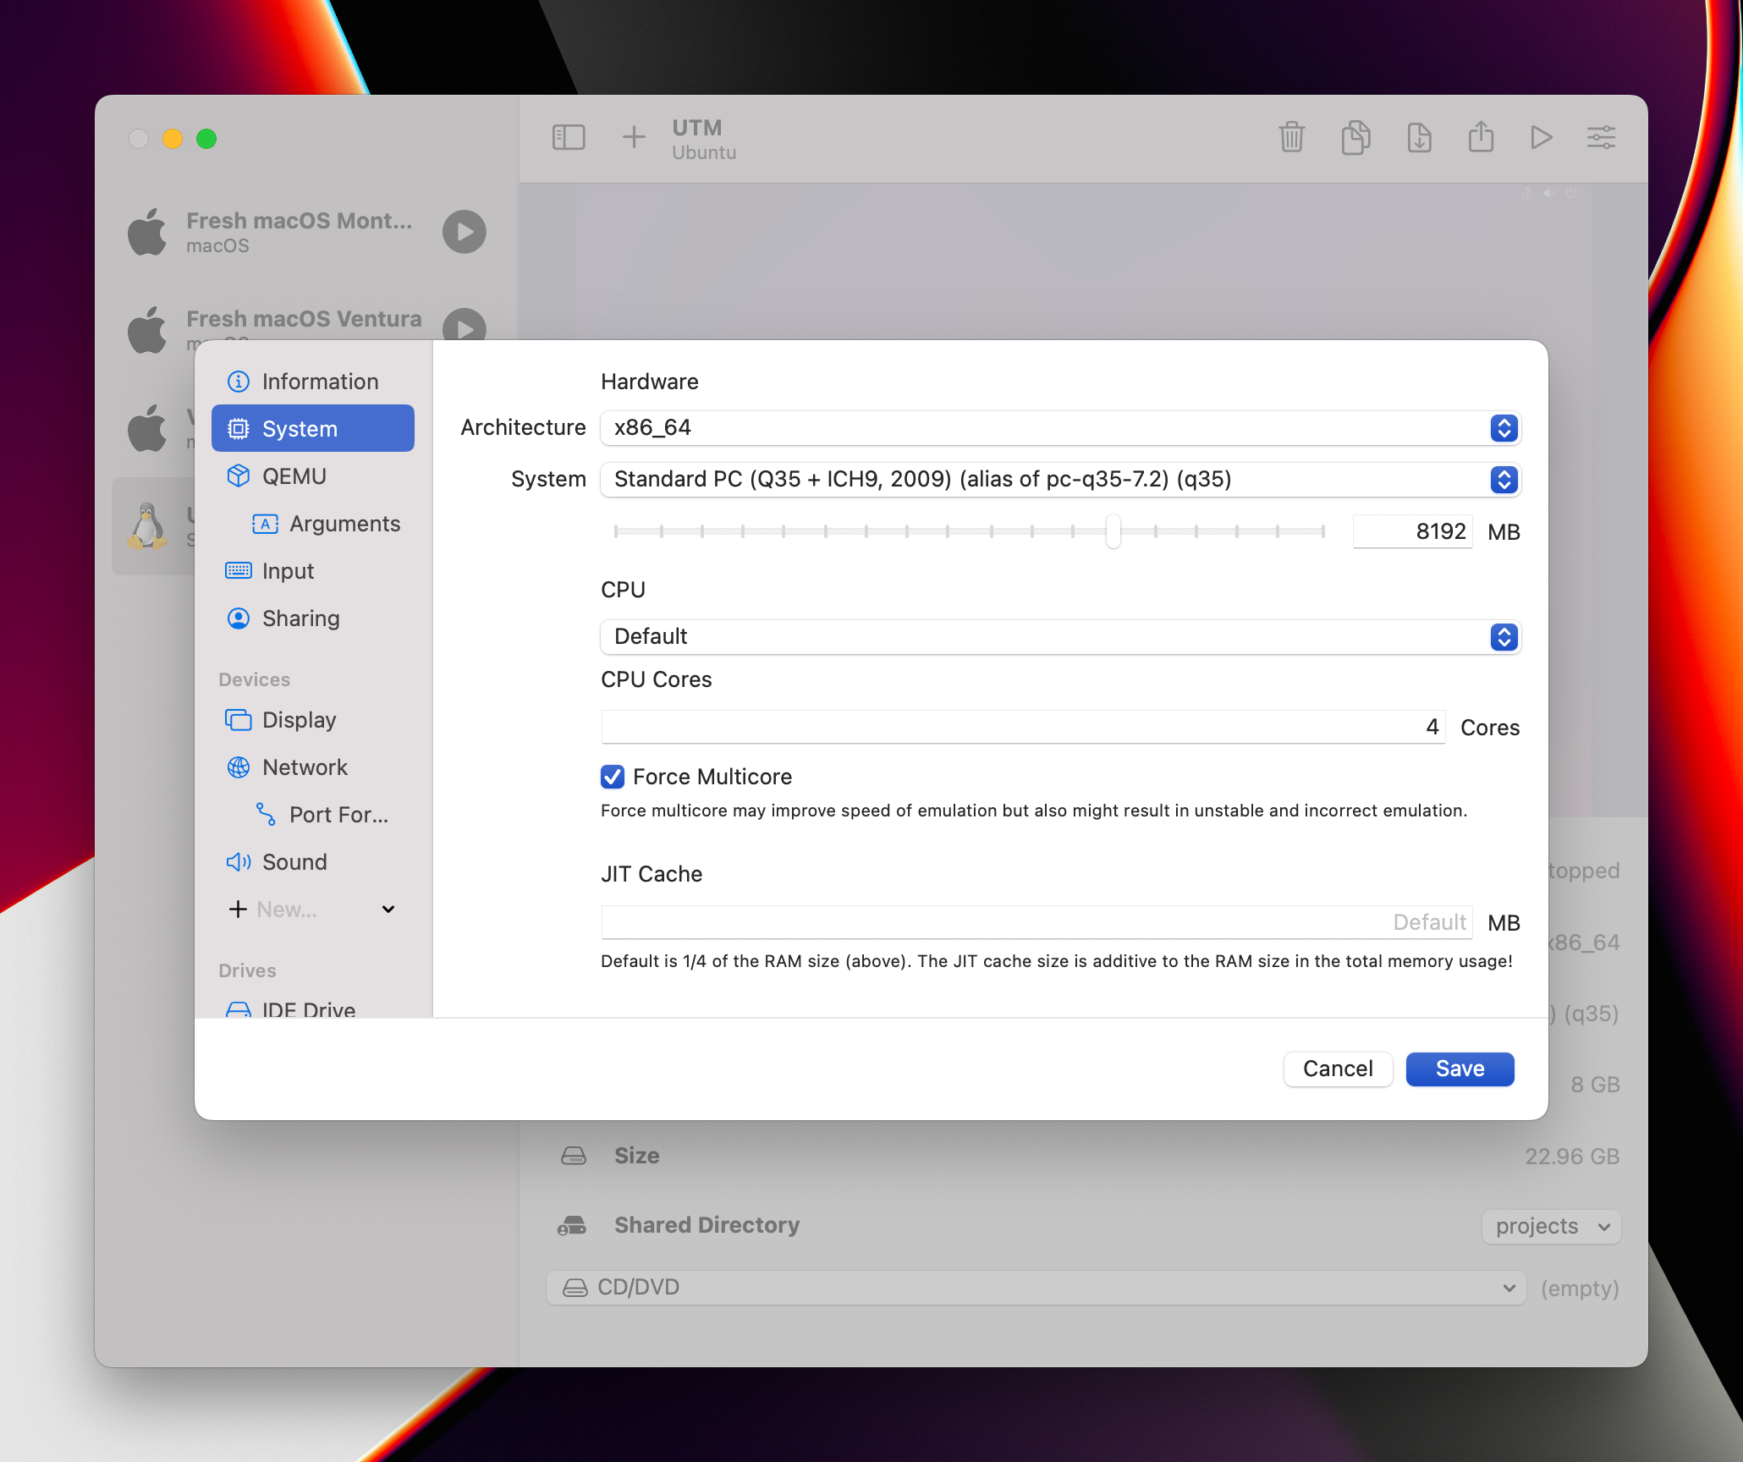Open the Architecture x86_64 dropdown

1060,428
